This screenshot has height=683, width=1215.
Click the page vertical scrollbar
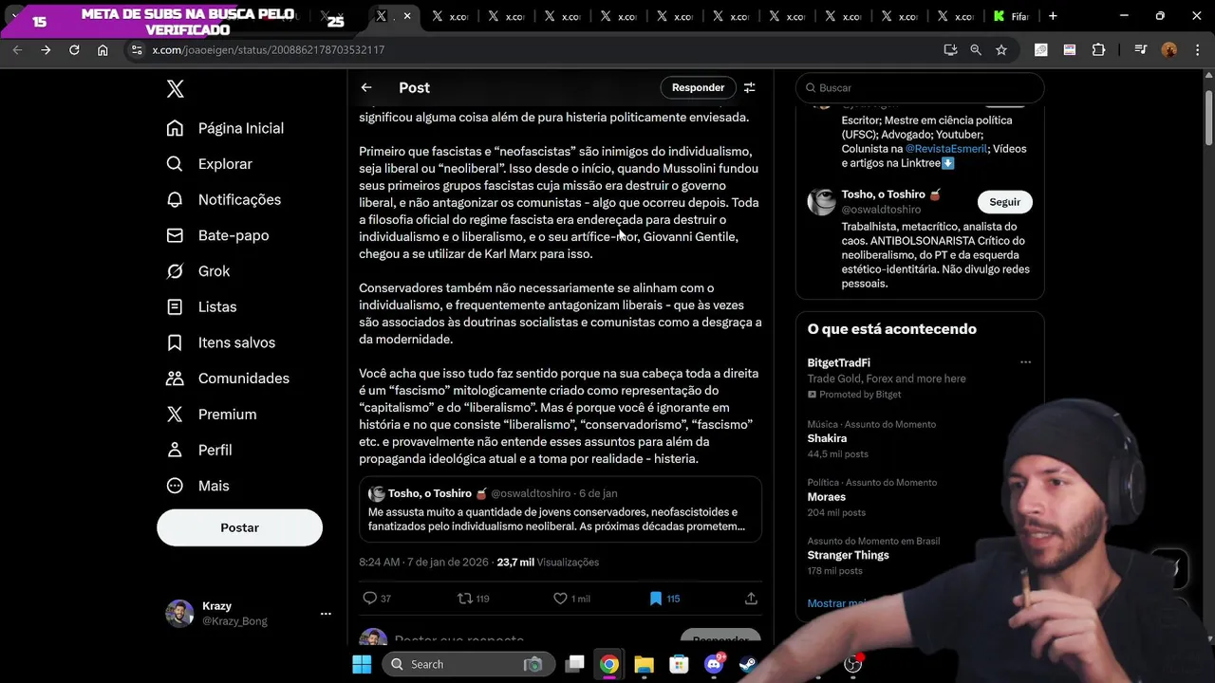pos(1208,119)
